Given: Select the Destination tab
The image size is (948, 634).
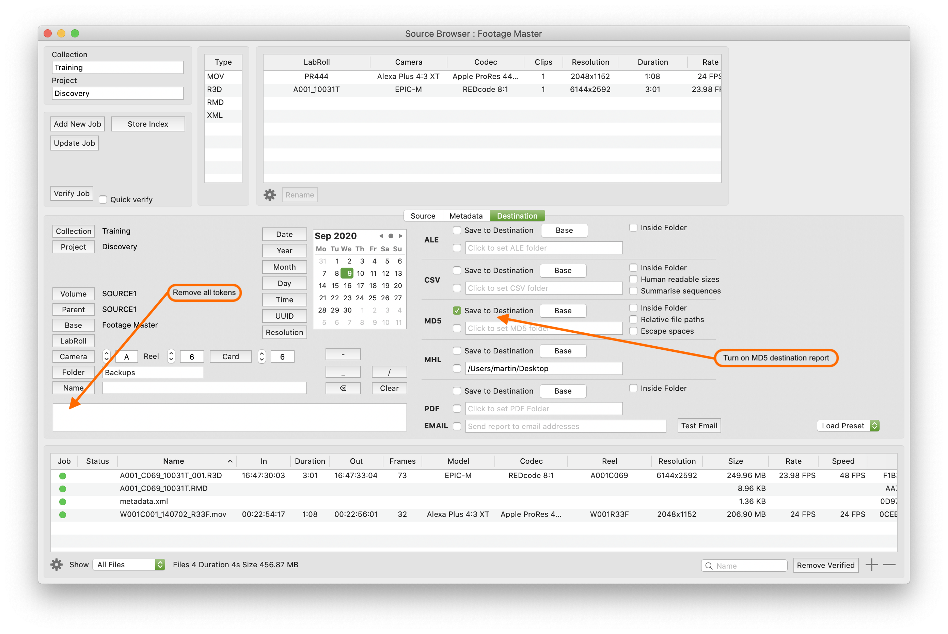Looking at the screenshot, I should (517, 216).
